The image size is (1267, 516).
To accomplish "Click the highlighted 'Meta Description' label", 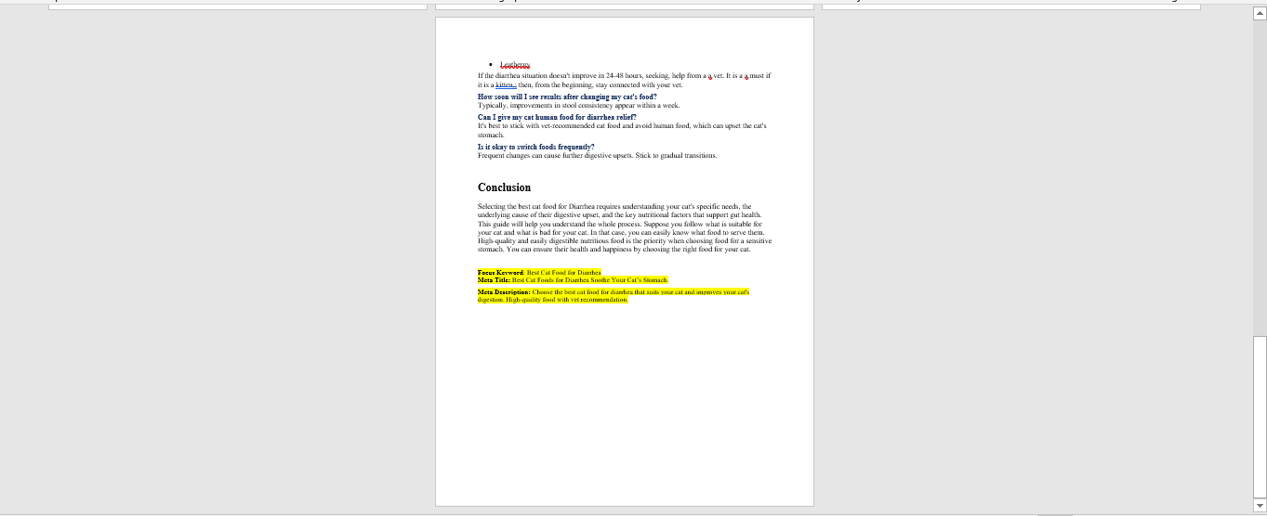I will [x=503, y=292].
